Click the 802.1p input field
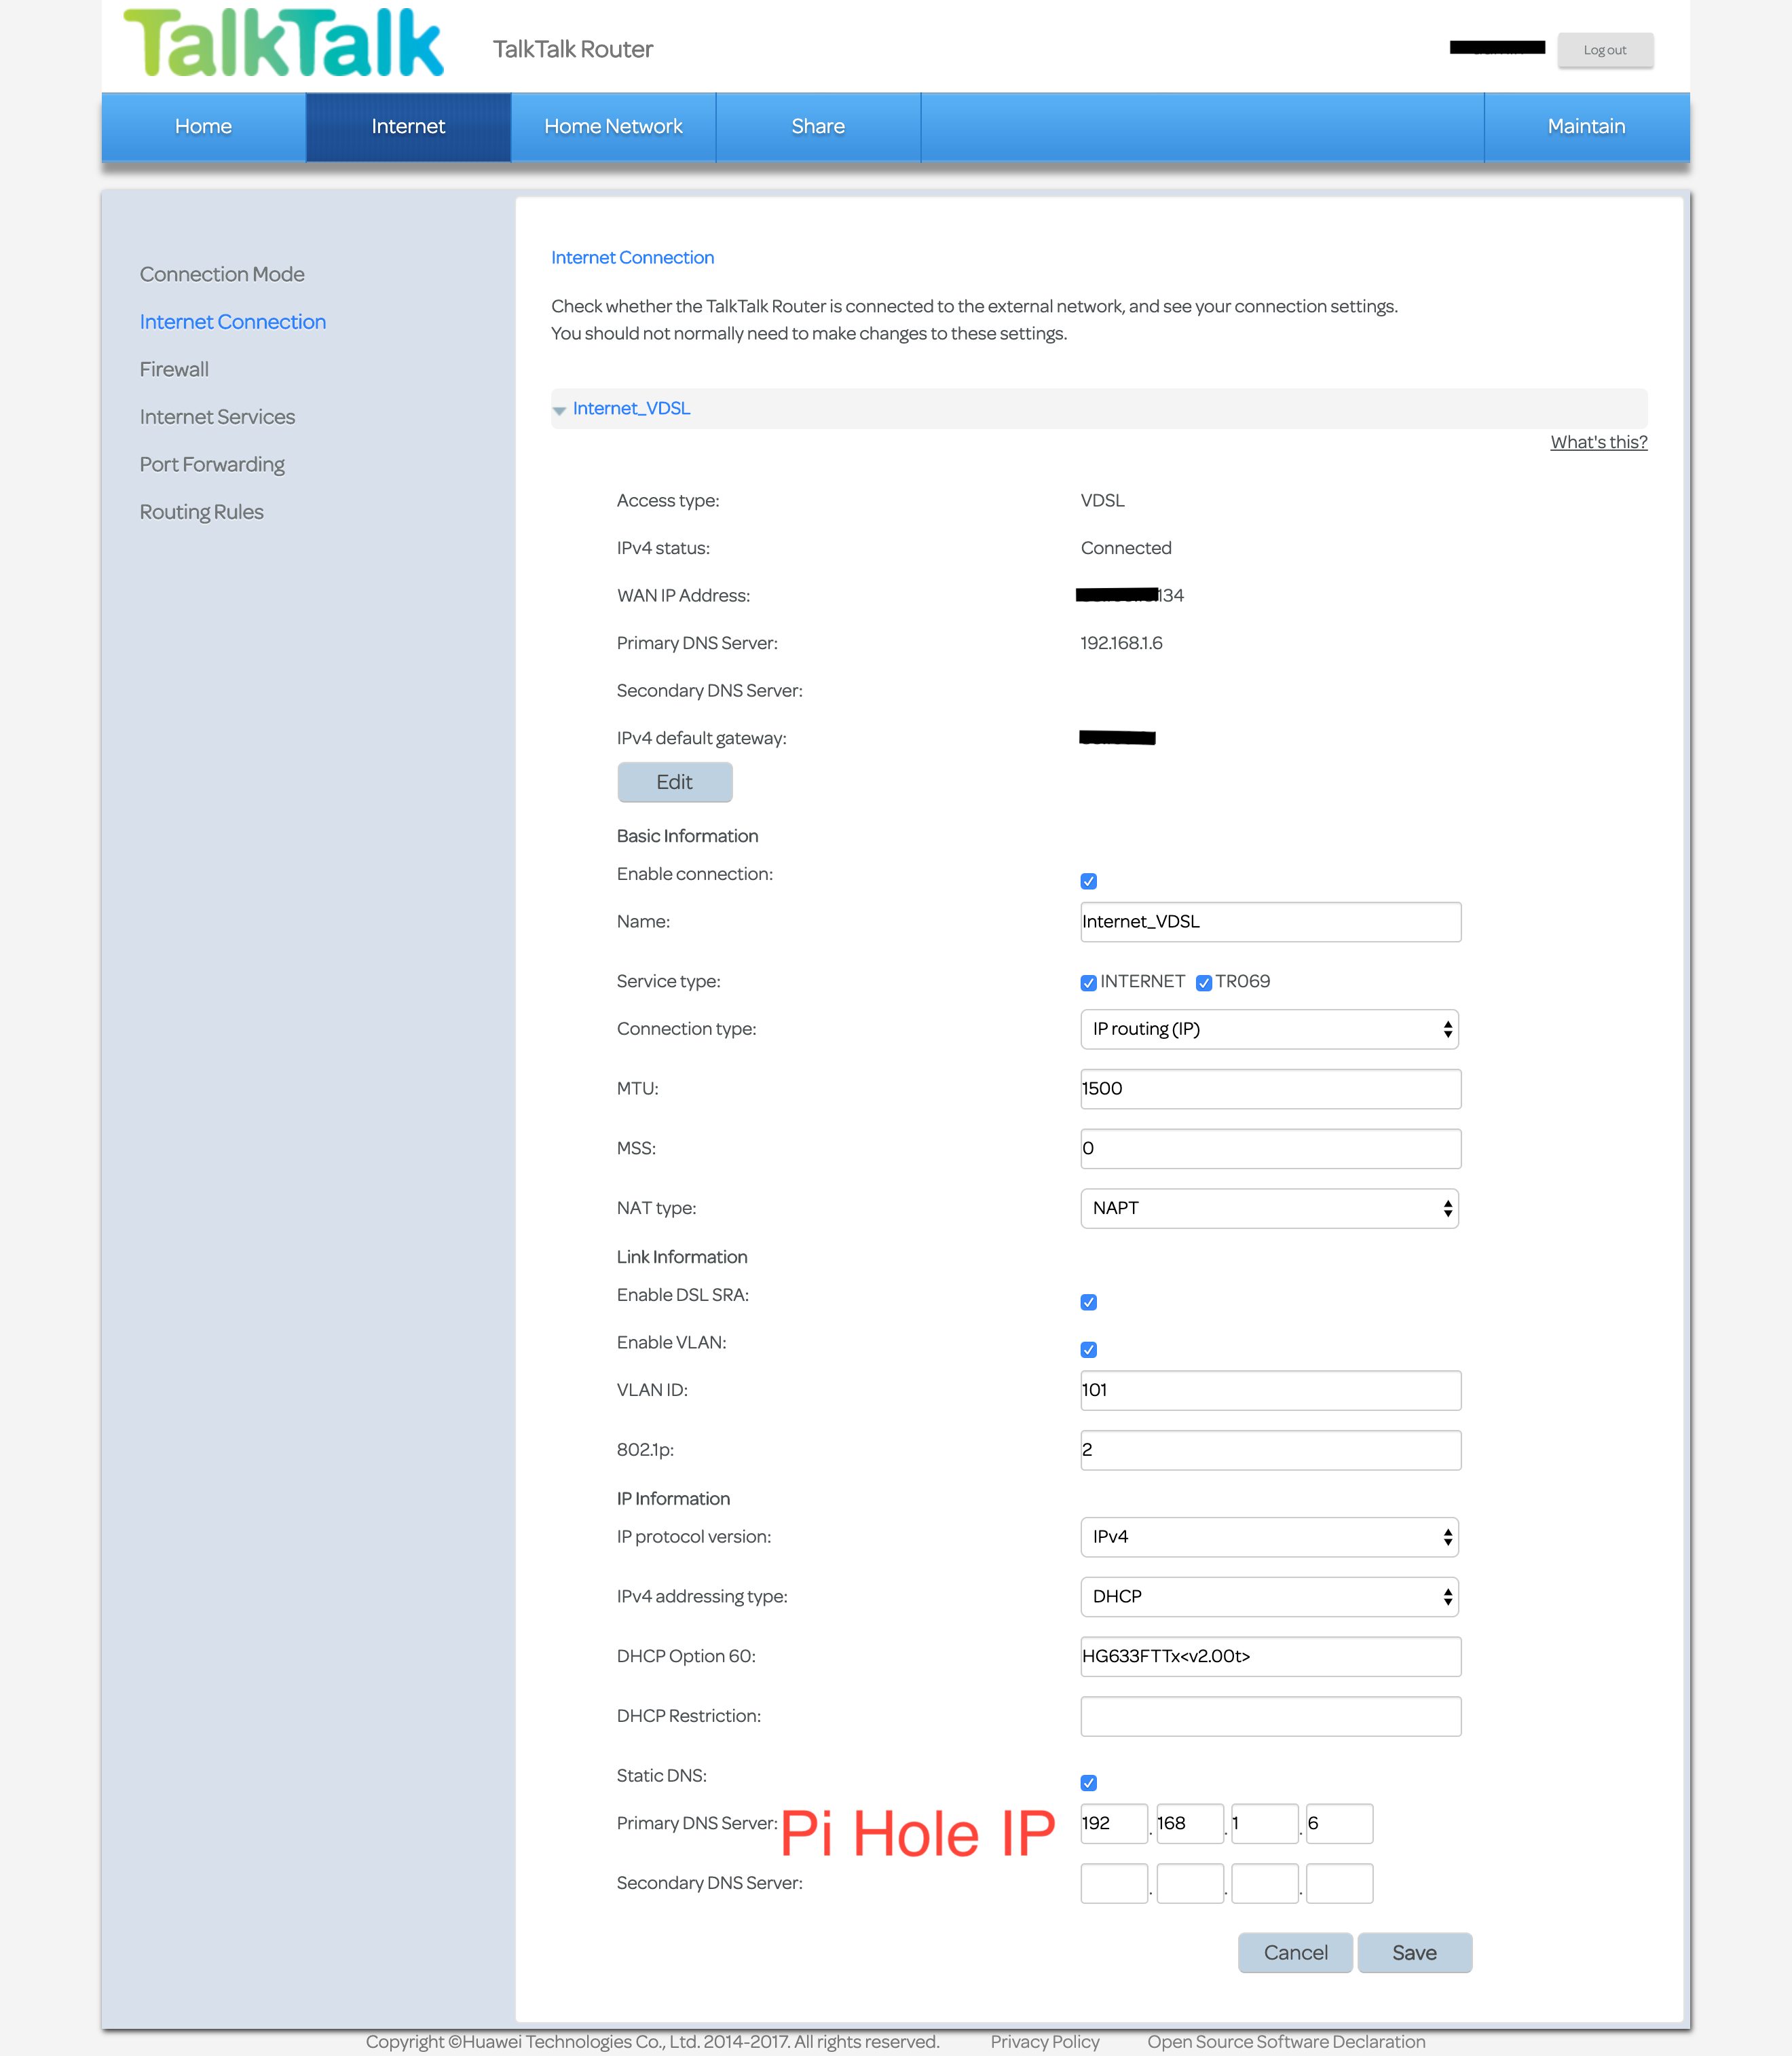The image size is (1792, 2056). [1271, 1451]
